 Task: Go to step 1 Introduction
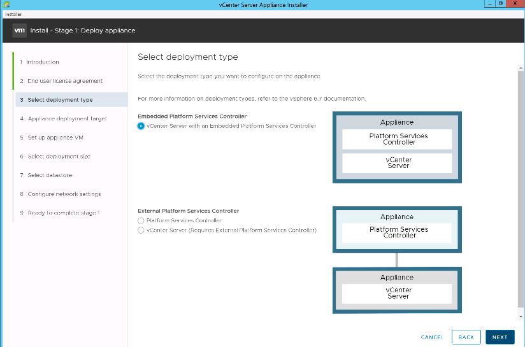(x=42, y=62)
